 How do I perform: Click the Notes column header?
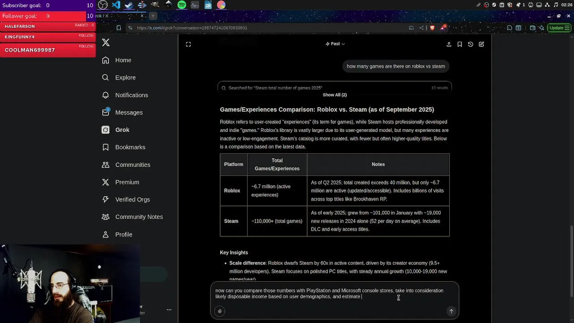coord(378,165)
